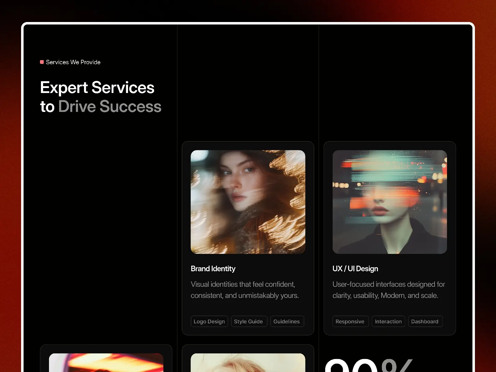The height and width of the screenshot is (372, 496).
Task: Click the User-focused interfaces description text
Action: 389,290
